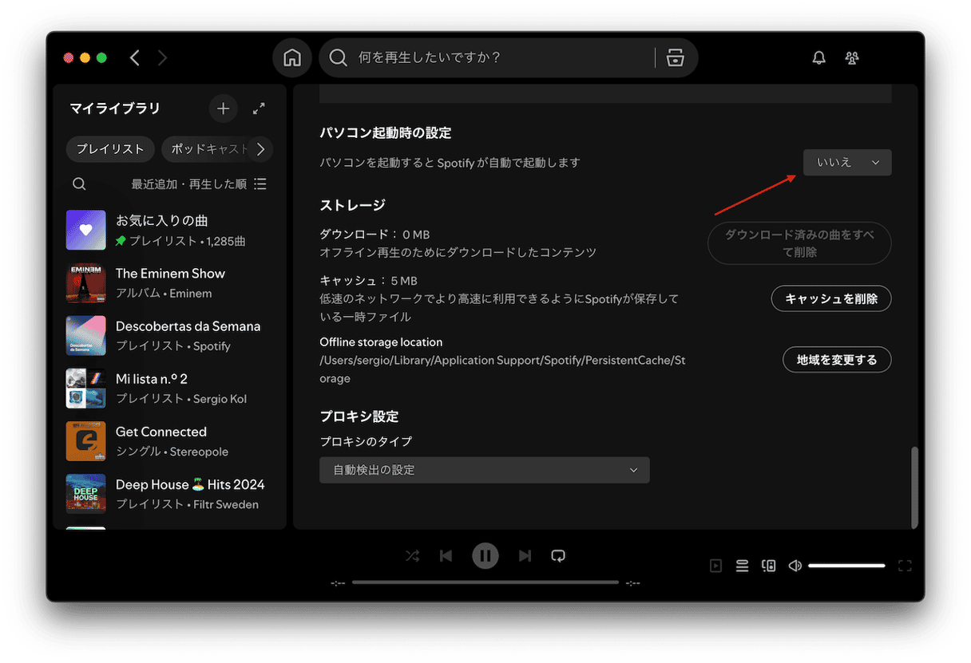The width and height of the screenshot is (971, 663).
Task: Open the startup behaviour dropdown showing いいえ
Action: coord(847,162)
